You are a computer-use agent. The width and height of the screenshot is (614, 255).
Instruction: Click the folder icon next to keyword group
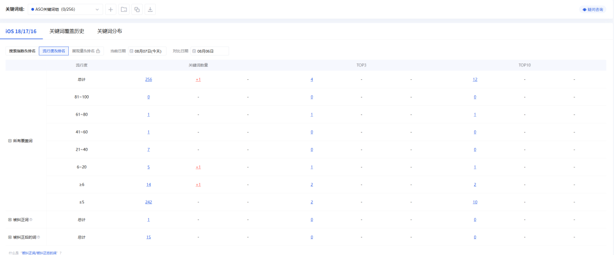(124, 10)
